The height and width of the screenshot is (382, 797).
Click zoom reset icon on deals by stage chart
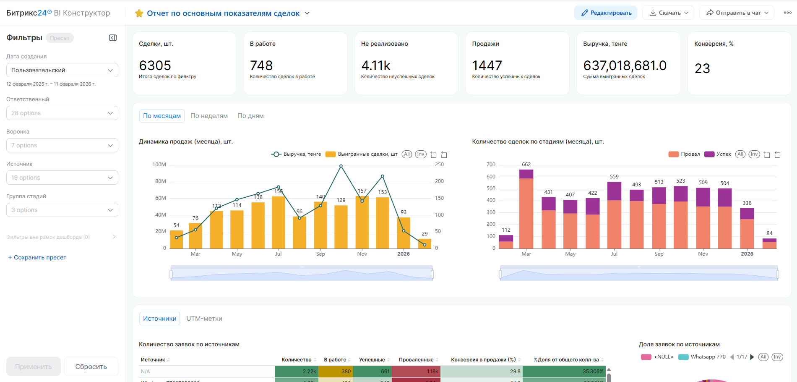[777, 155]
